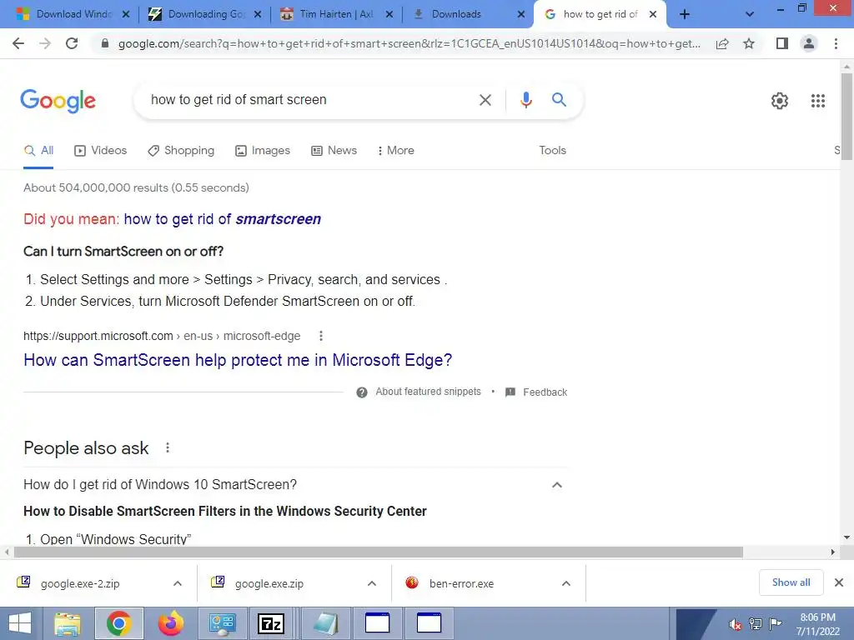Click the muted volume tray icon
This screenshot has height=640, width=854.
click(735, 624)
